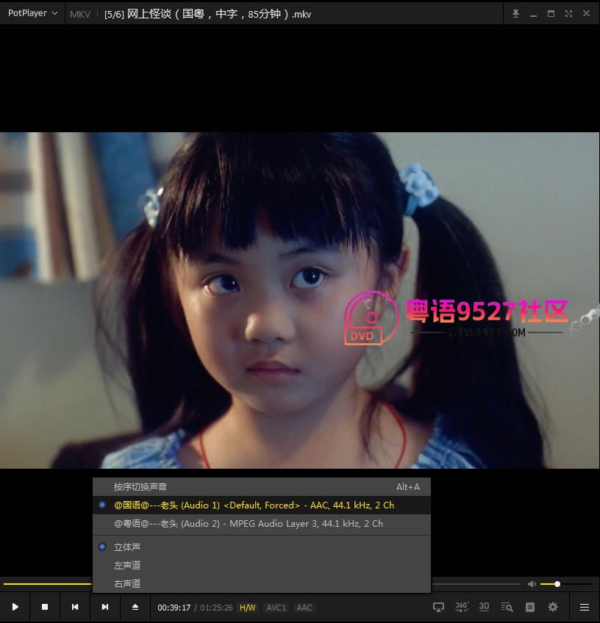Select 左声道 left channel option
The width and height of the screenshot is (600, 623).
tap(262, 565)
